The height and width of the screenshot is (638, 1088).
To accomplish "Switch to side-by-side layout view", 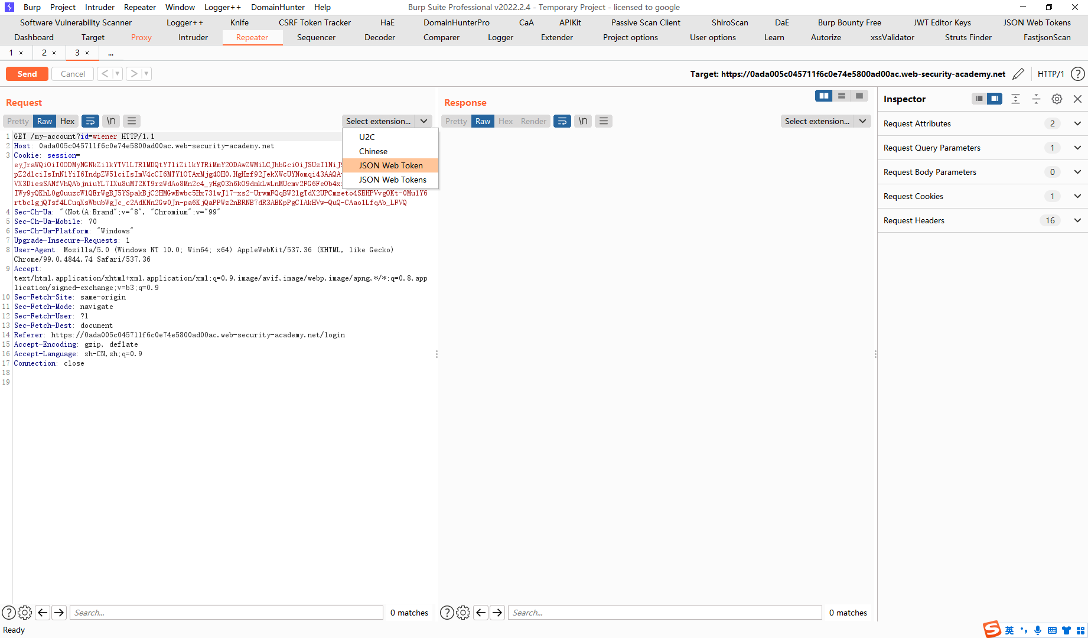I will (x=824, y=96).
